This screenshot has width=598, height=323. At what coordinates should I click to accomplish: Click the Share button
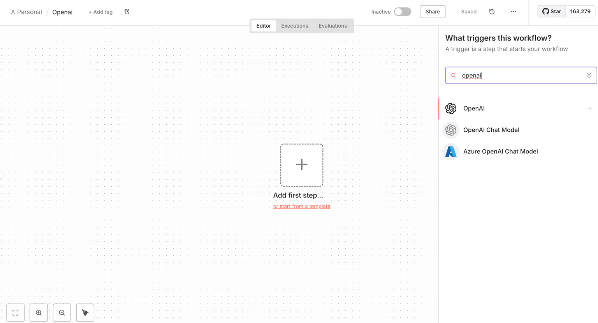(432, 12)
